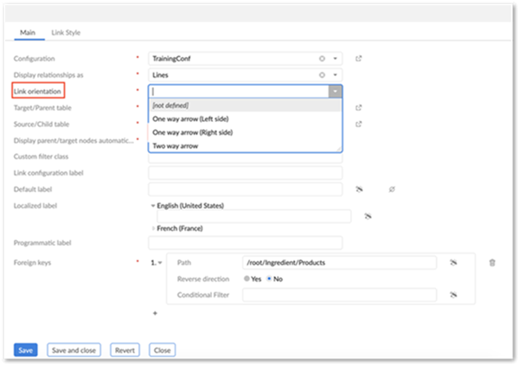
Task: Click the circular icon right of Default label
Action: click(392, 189)
